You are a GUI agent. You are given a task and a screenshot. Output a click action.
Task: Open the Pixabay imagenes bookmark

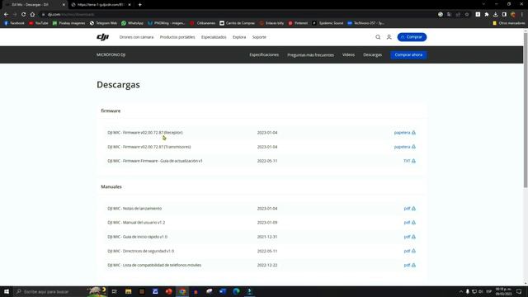tap(69, 23)
